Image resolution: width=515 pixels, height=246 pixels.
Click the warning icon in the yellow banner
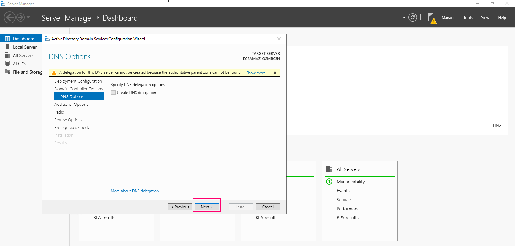click(x=54, y=73)
